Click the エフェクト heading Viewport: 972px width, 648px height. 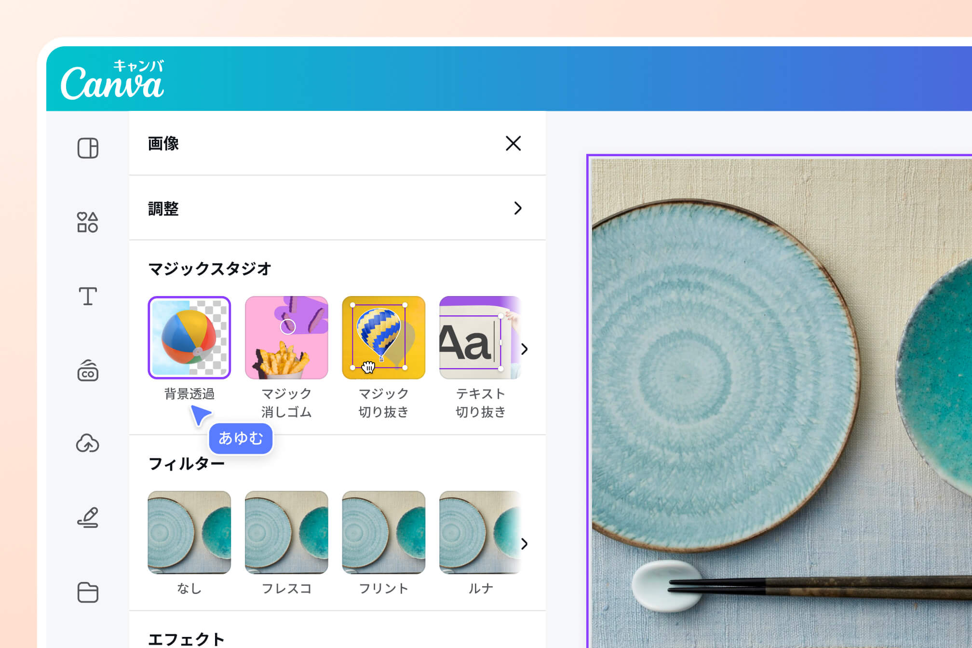(187, 639)
